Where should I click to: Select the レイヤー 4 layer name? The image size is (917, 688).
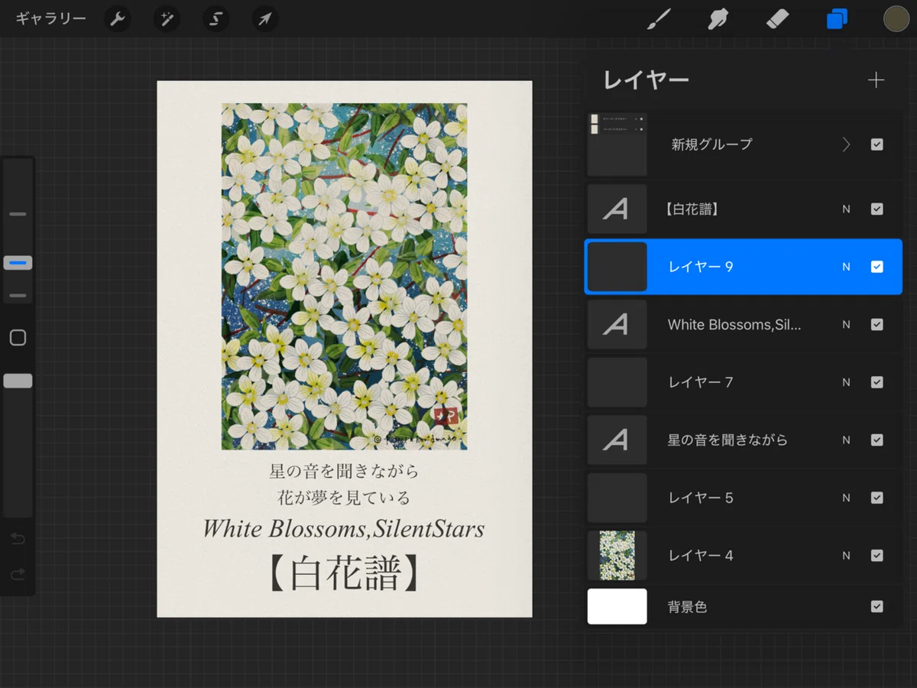pos(701,556)
